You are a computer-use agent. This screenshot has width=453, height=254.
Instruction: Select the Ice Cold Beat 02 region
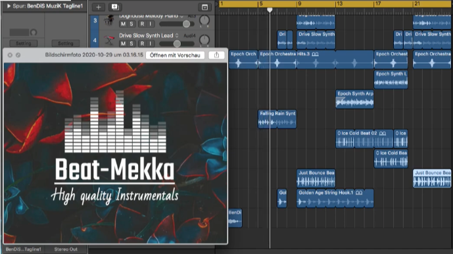coord(364,138)
